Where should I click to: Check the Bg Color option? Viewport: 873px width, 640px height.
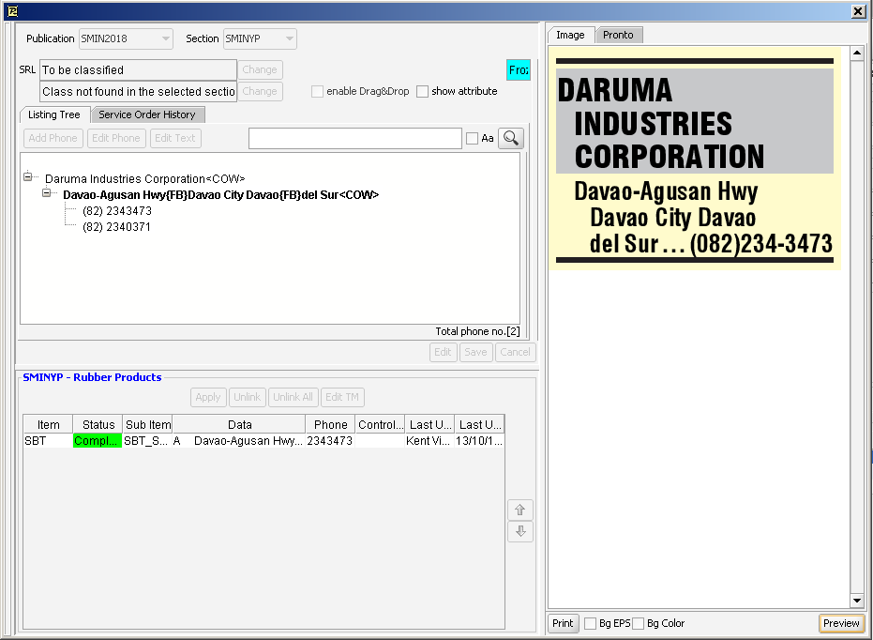click(638, 623)
